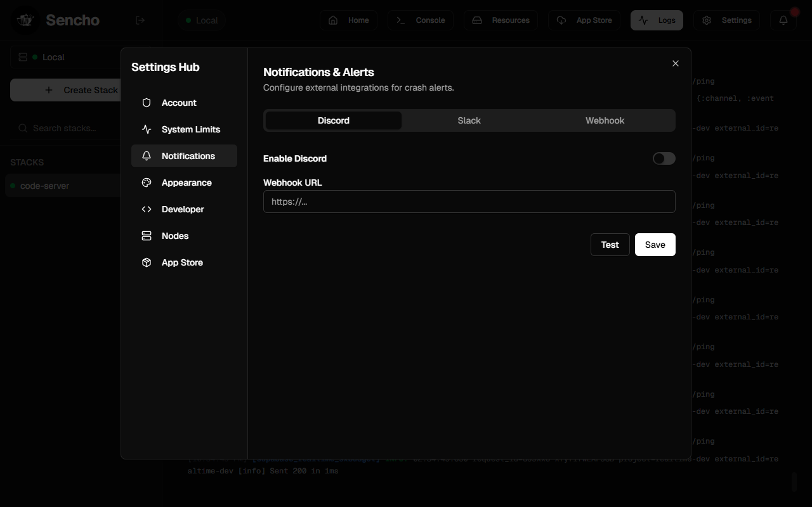Click the Create Stack button

65,90
